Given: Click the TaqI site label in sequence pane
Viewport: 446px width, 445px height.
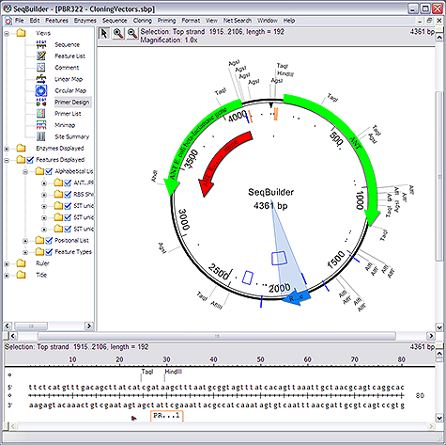Looking at the screenshot, I should point(147,372).
